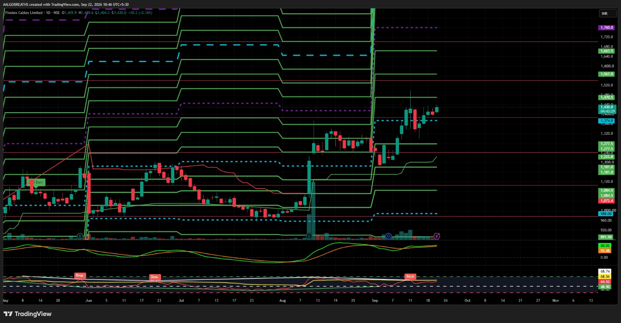
Task: Click the green 891.50 price label
Action: pyautogui.click(x=606, y=237)
